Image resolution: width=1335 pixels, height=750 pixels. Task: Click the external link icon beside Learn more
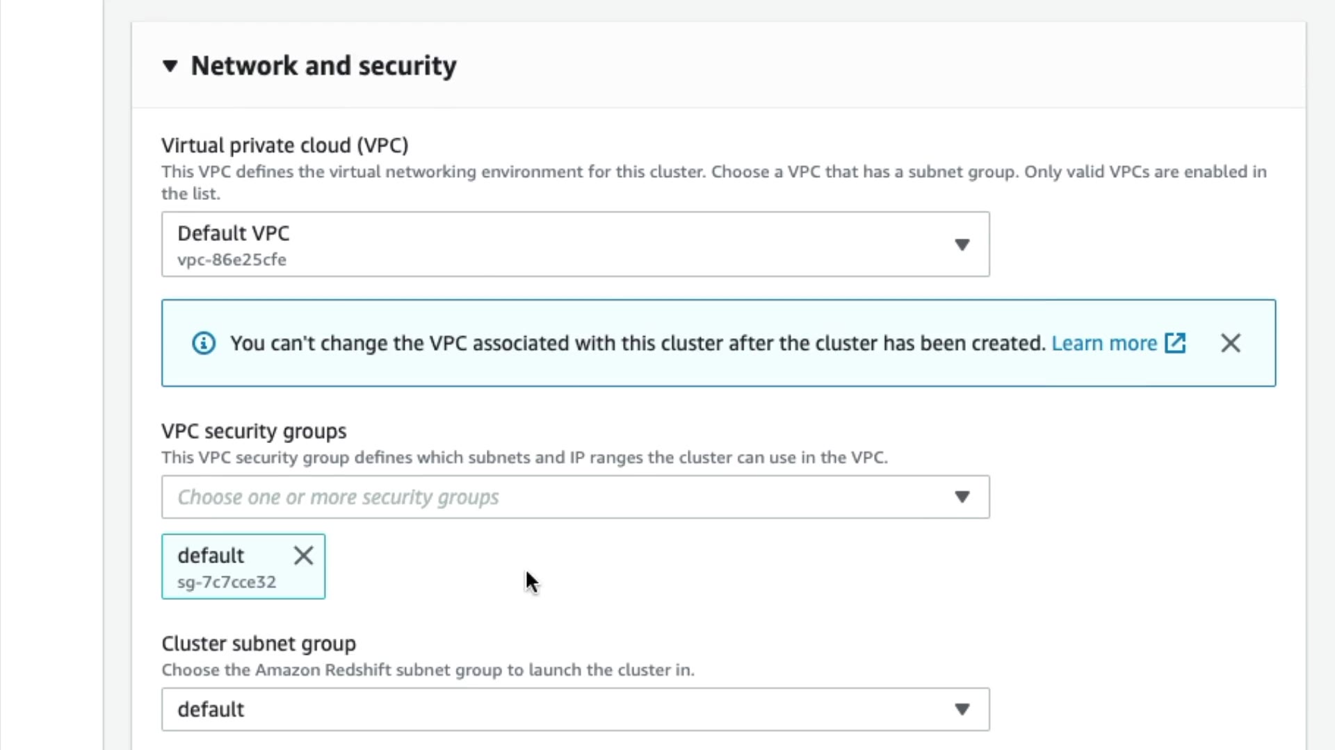[x=1175, y=343]
